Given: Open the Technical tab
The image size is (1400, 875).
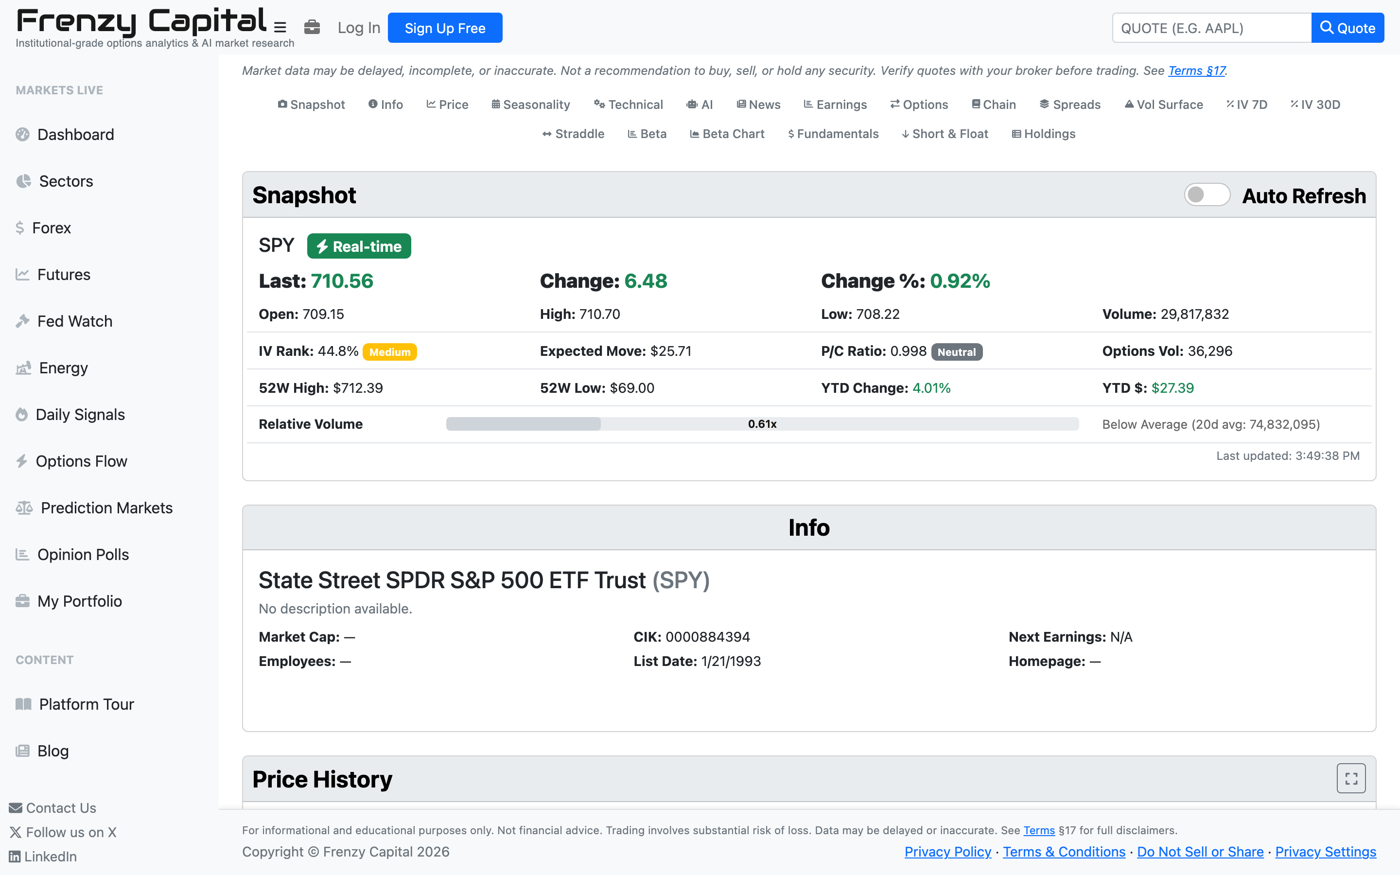Looking at the screenshot, I should point(628,105).
